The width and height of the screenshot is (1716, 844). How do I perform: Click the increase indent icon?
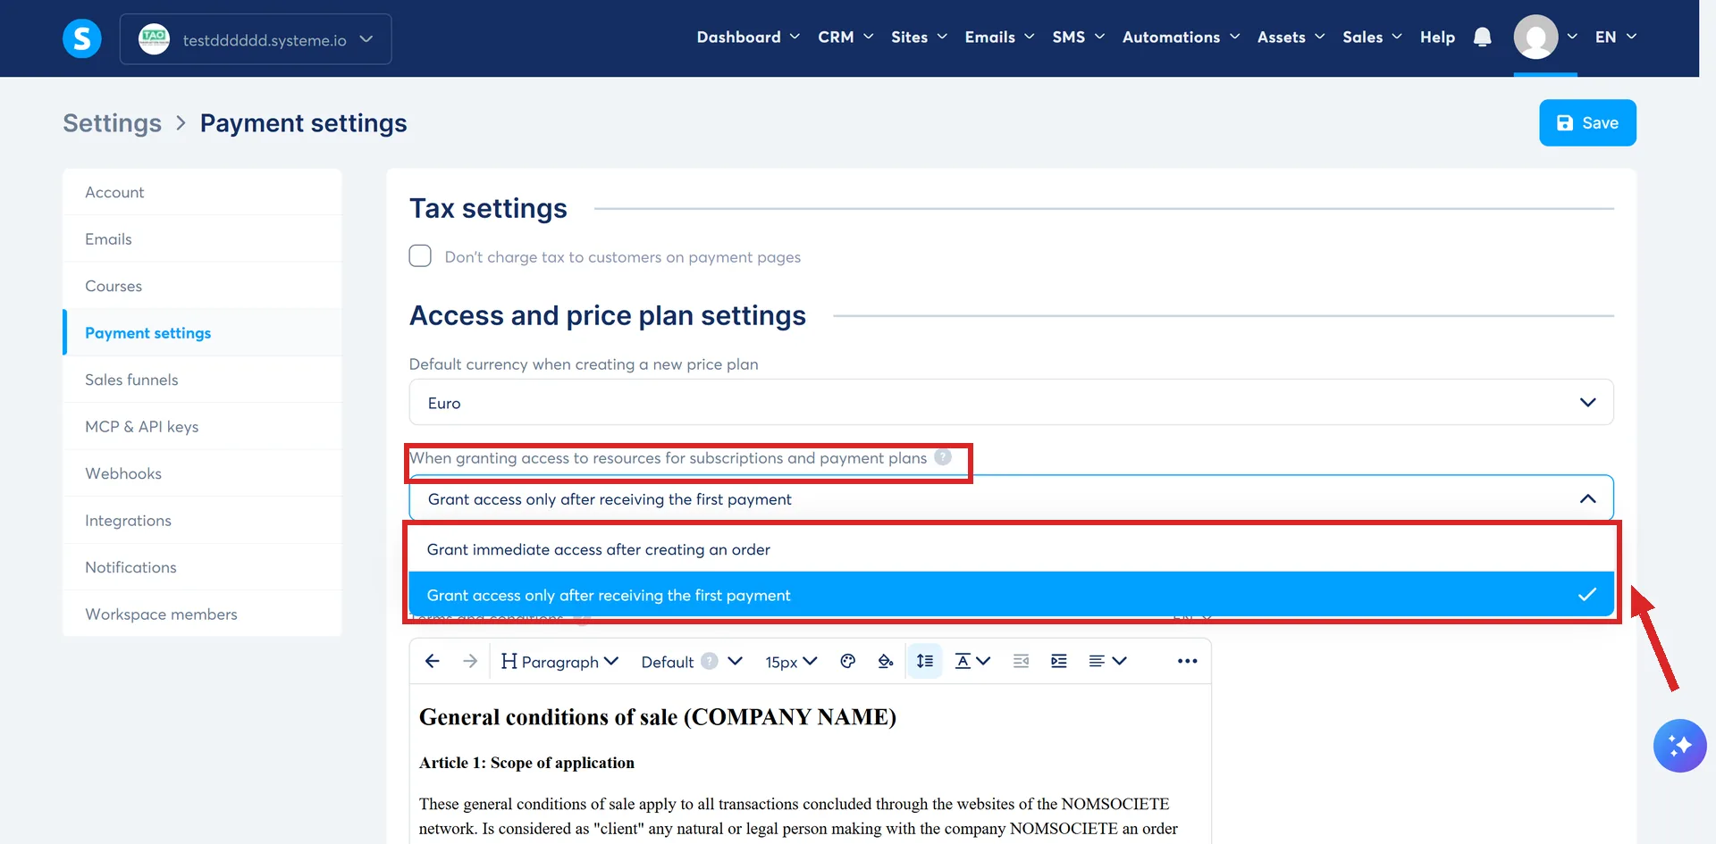[1059, 661]
